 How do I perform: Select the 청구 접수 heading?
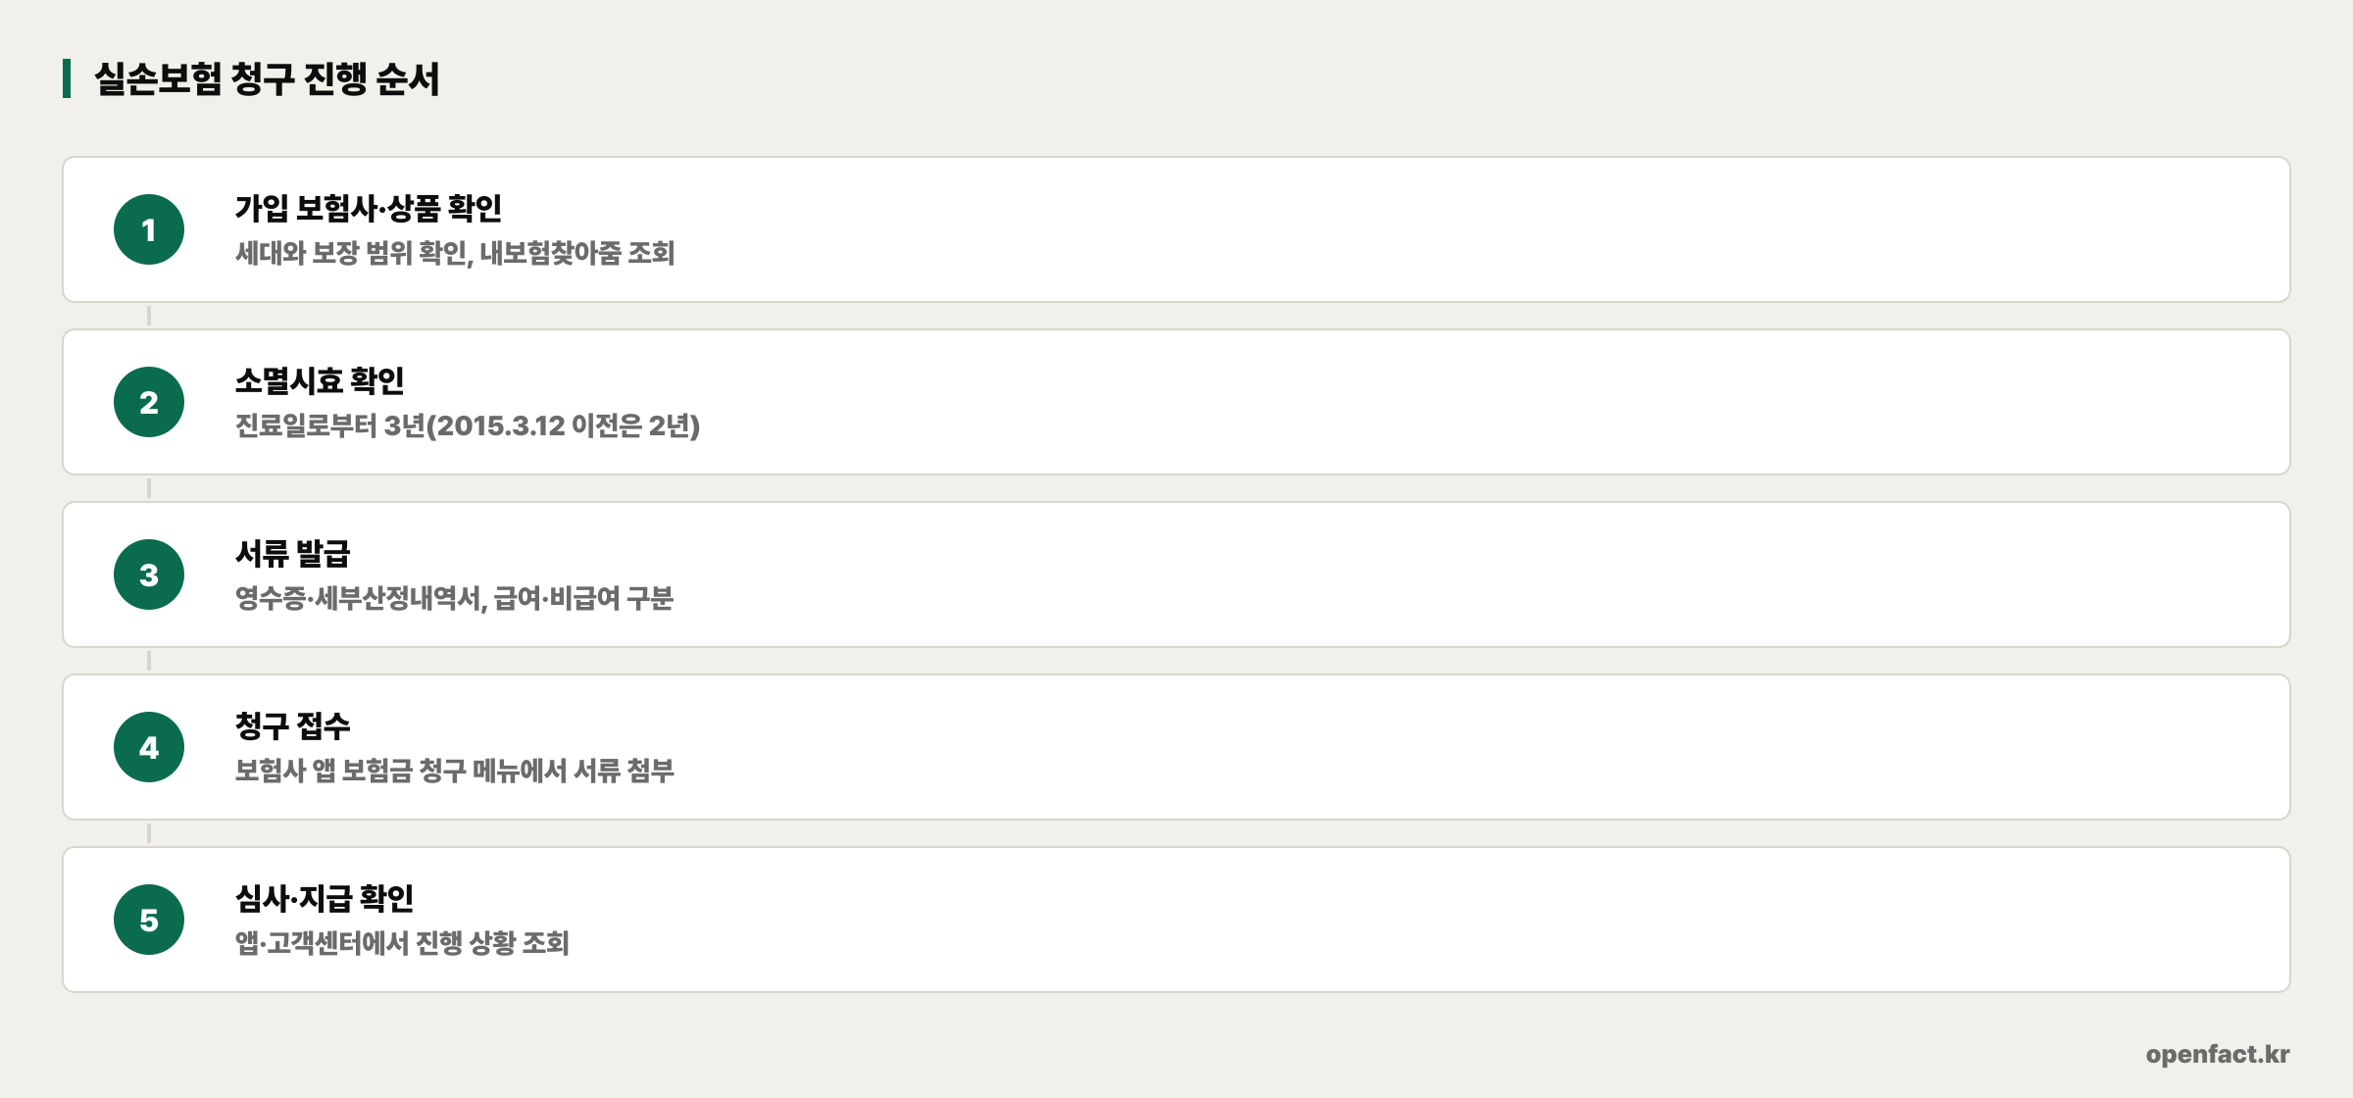293,725
